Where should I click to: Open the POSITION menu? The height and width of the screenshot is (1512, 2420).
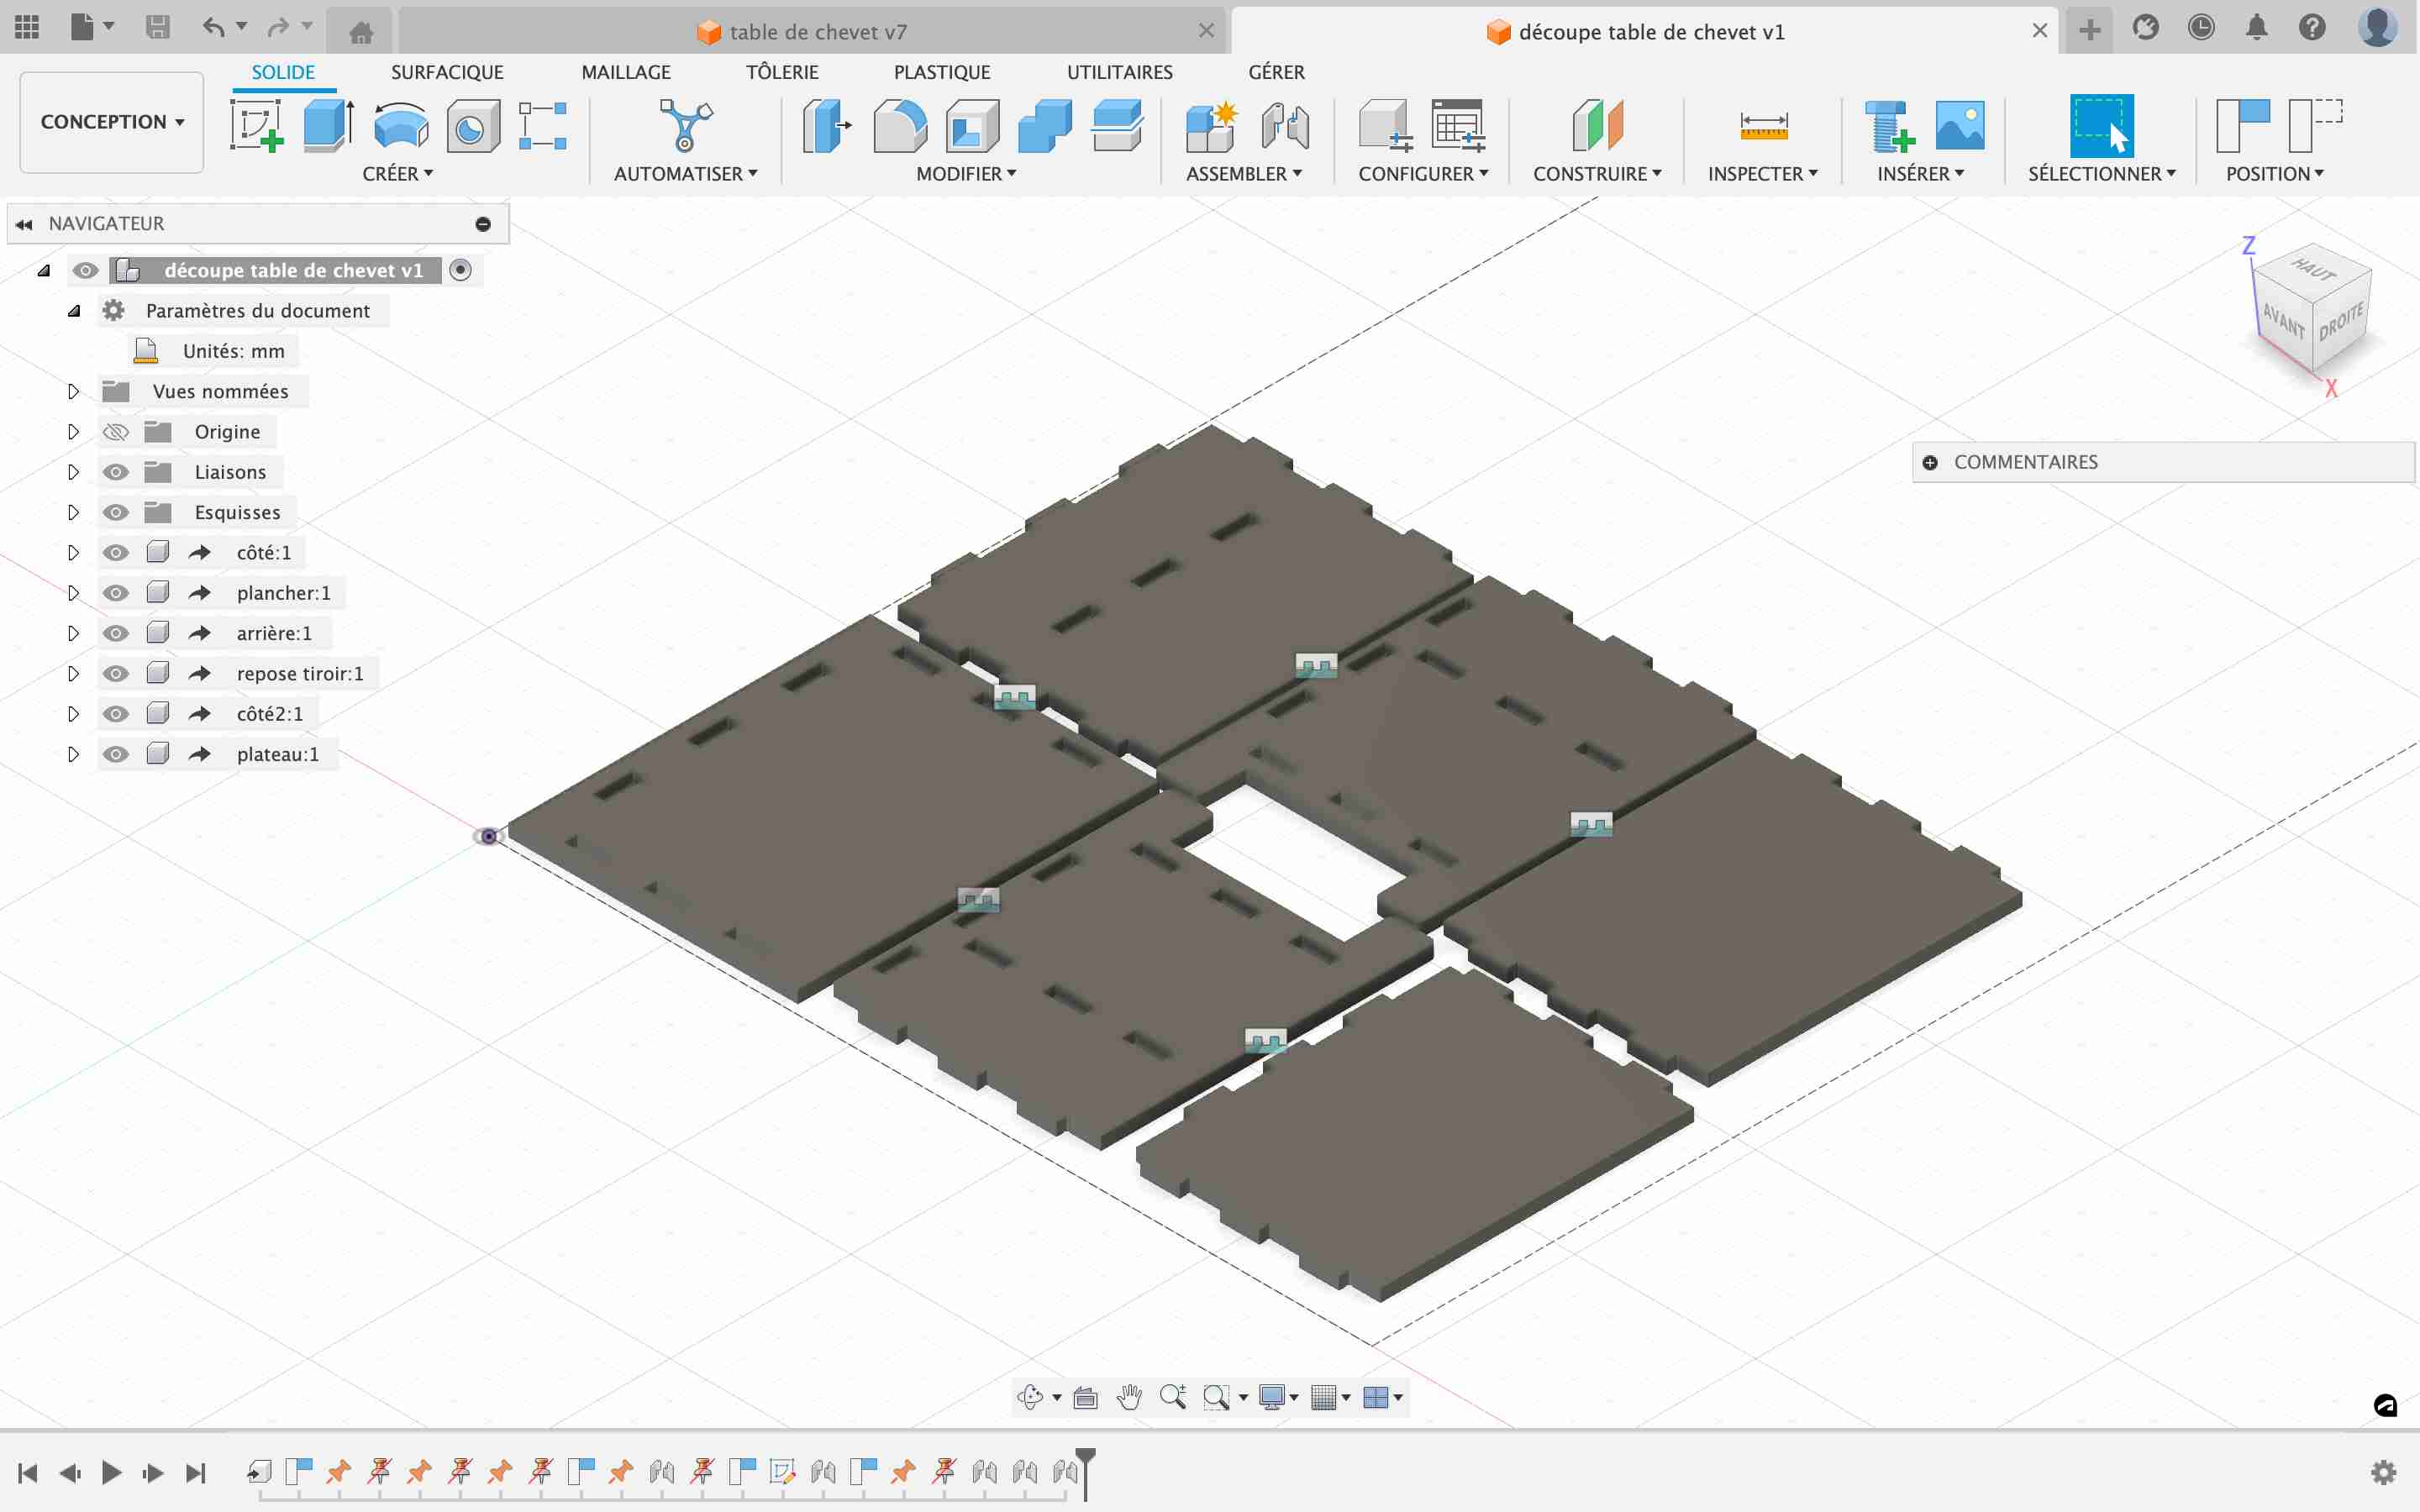2274,174
